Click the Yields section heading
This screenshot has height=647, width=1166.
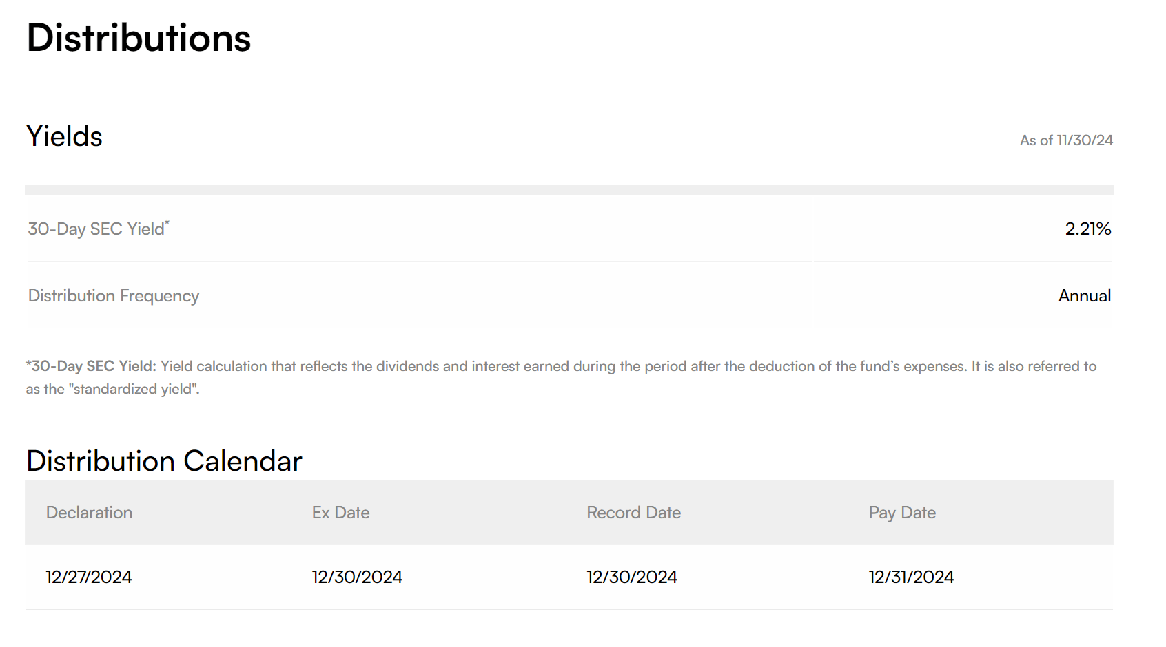64,136
